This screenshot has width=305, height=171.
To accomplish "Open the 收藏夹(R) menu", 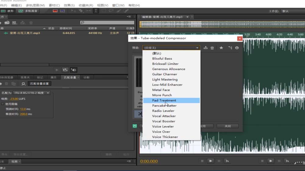I will 86,5.
